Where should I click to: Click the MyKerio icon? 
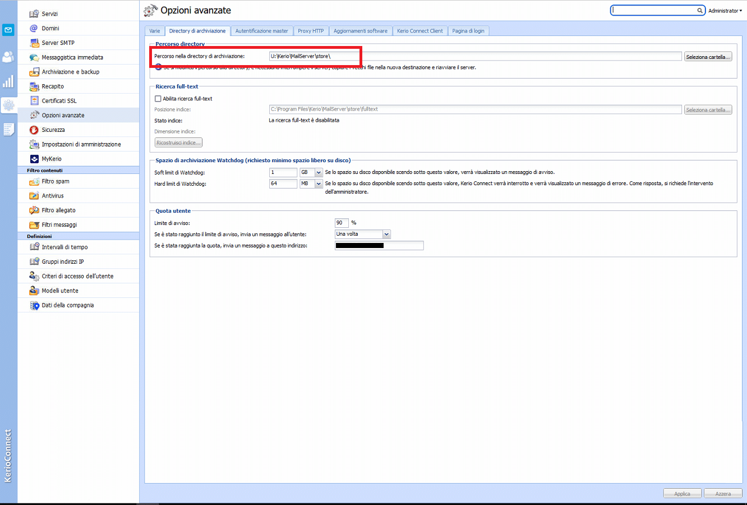tap(34, 159)
